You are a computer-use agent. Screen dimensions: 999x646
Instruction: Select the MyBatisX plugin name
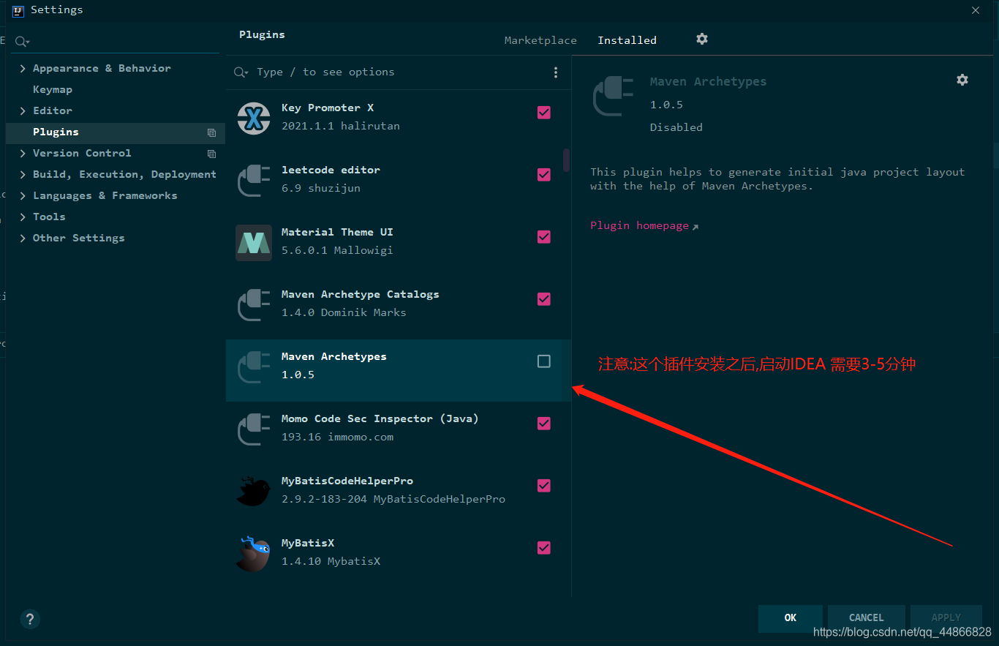point(308,543)
